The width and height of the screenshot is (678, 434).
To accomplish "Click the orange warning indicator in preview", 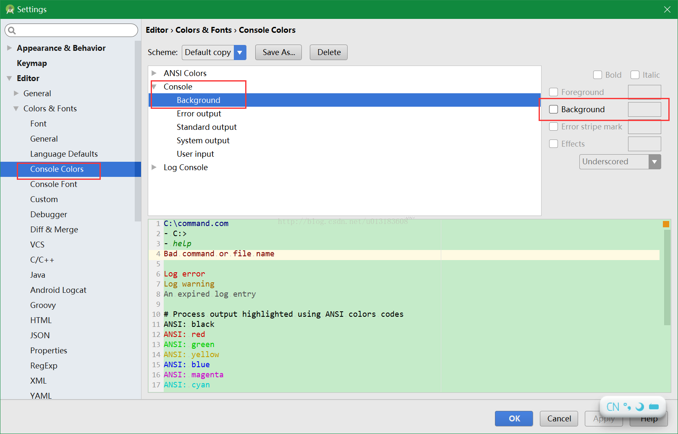I will (666, 224).
